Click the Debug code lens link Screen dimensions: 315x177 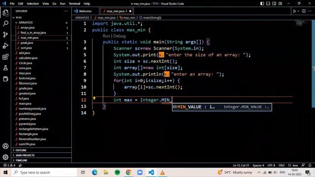(119, 36)
